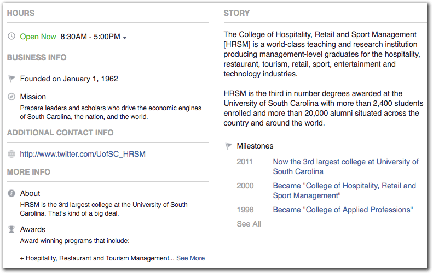
Task: Show all milestones via See All
Action: pos(249,224)
